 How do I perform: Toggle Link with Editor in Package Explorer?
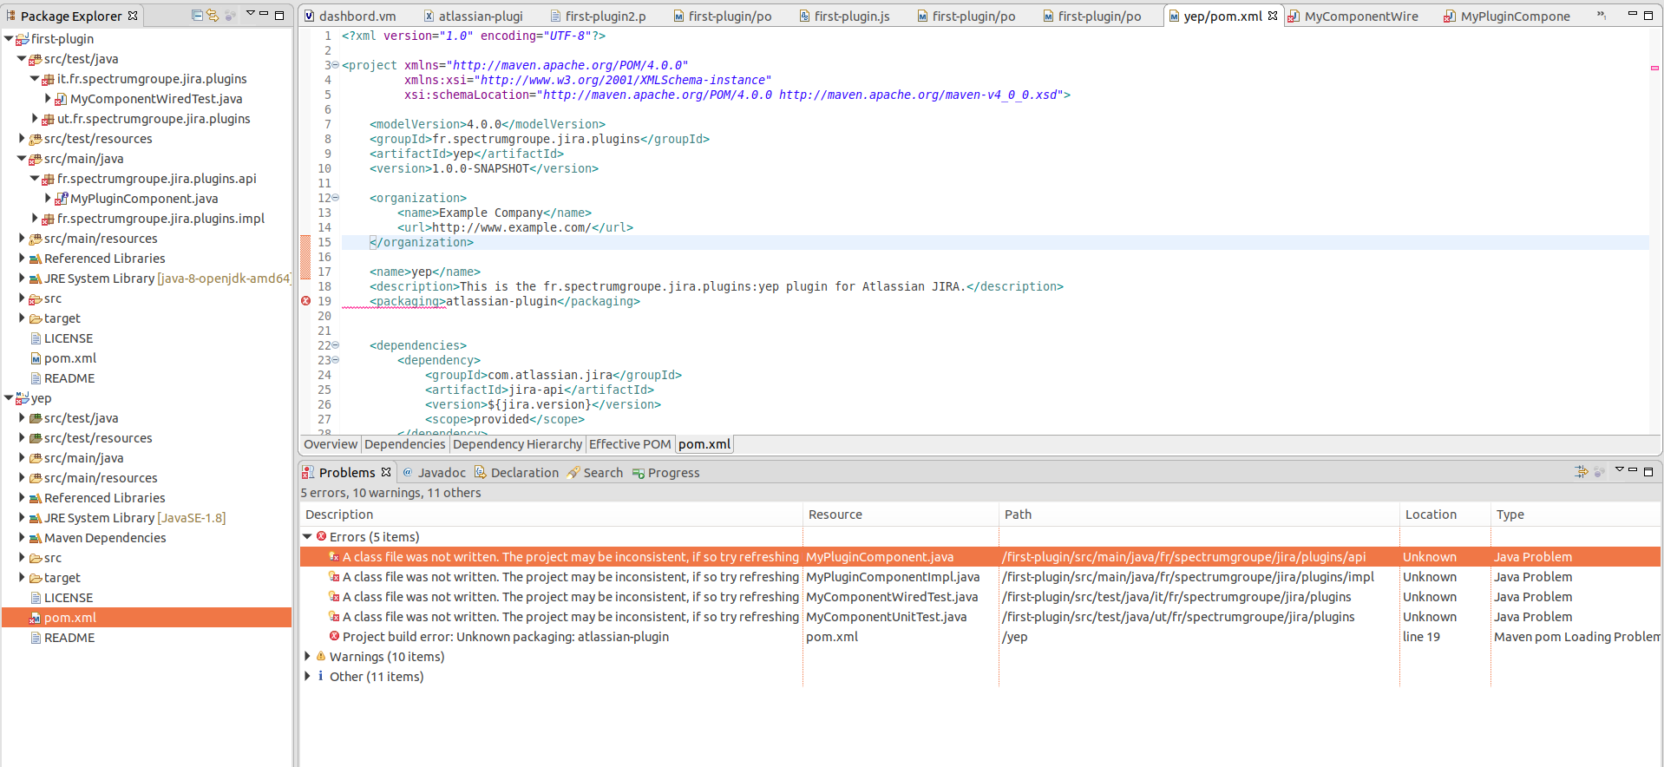213,16
